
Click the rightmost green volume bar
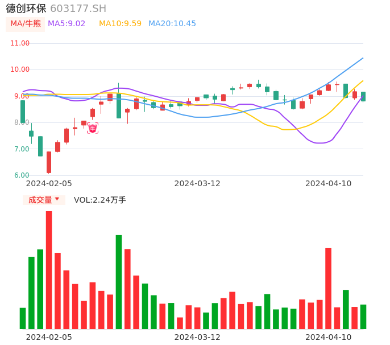tap(363, 317)
